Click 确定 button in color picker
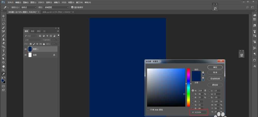The image size is (258, 117). (x=215, y=67)
